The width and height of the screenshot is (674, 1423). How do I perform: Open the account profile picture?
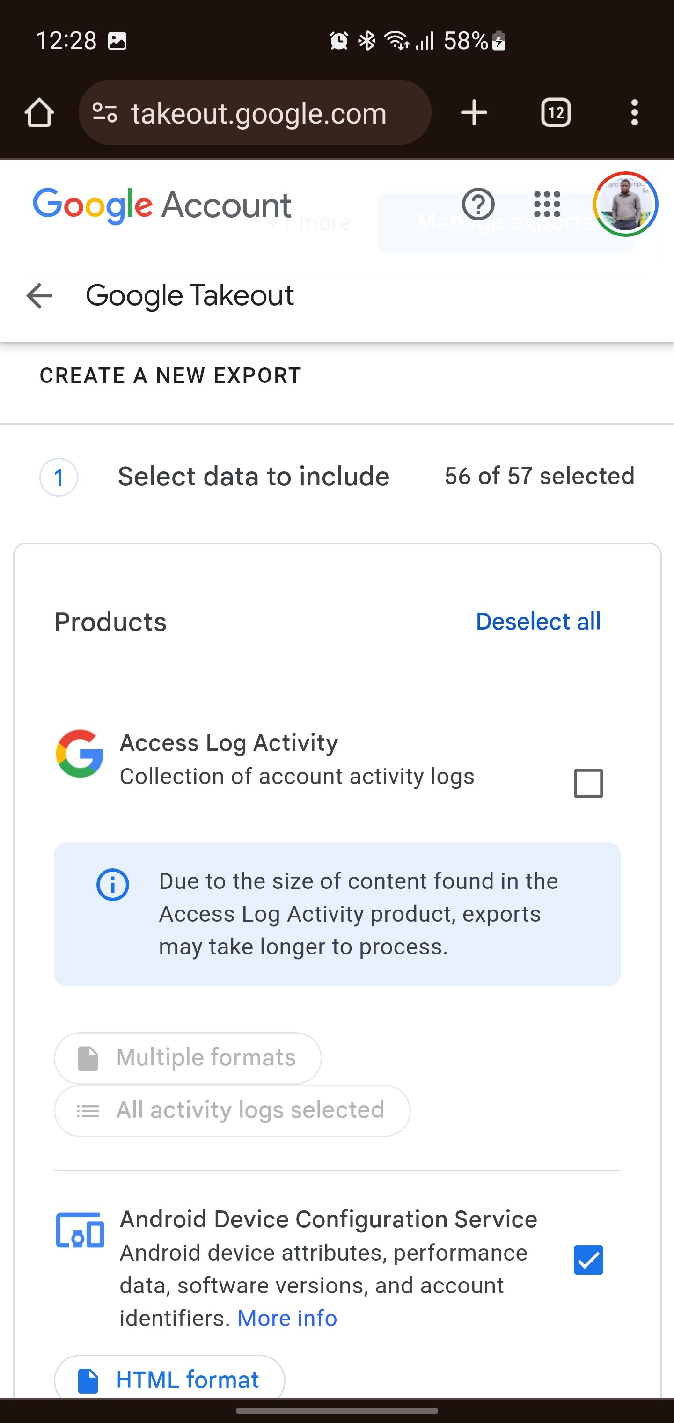(x=625, y=205)
